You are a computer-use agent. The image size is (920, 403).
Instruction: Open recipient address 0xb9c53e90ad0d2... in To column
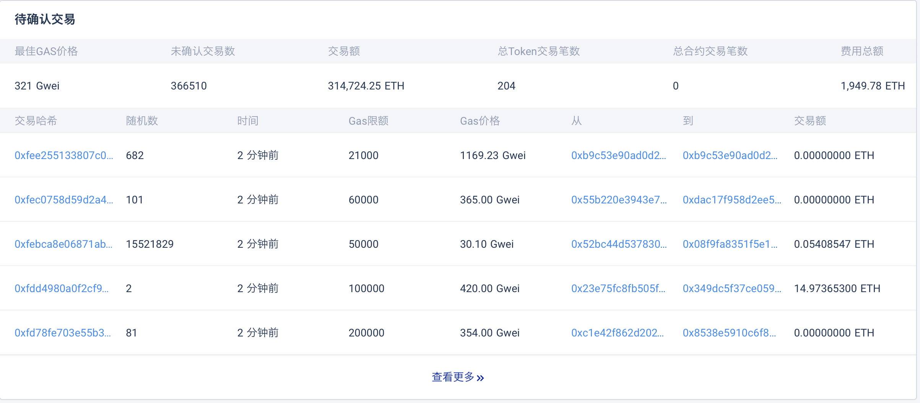tap(730, 155)
